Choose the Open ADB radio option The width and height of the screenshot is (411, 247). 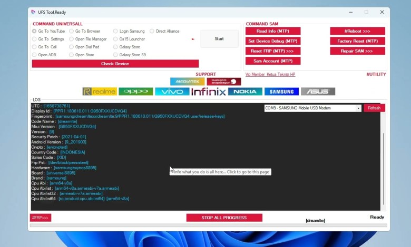pyautogui.click(x=35, y=55)
